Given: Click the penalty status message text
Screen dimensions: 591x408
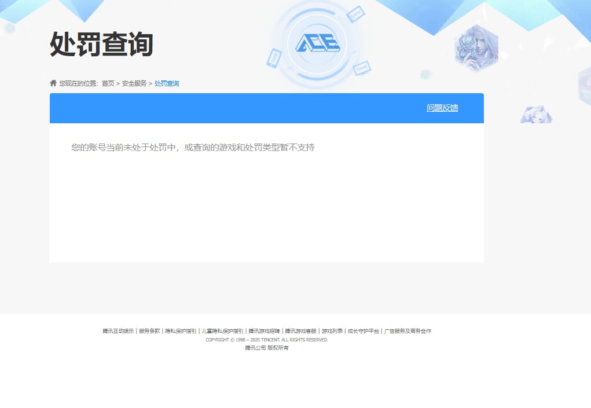Looking at the screenshot, I should pos(193,148).
